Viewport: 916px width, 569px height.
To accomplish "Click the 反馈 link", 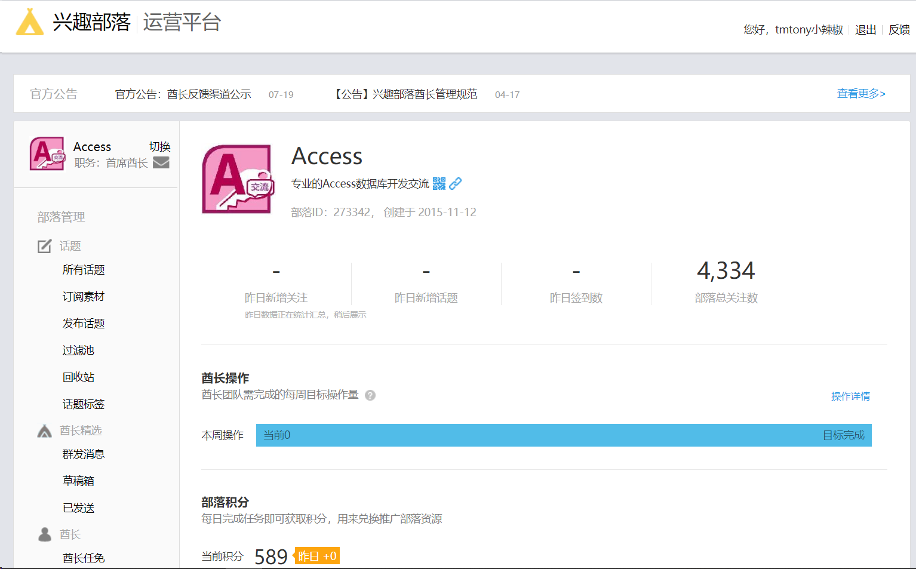I will click(899, 30).
